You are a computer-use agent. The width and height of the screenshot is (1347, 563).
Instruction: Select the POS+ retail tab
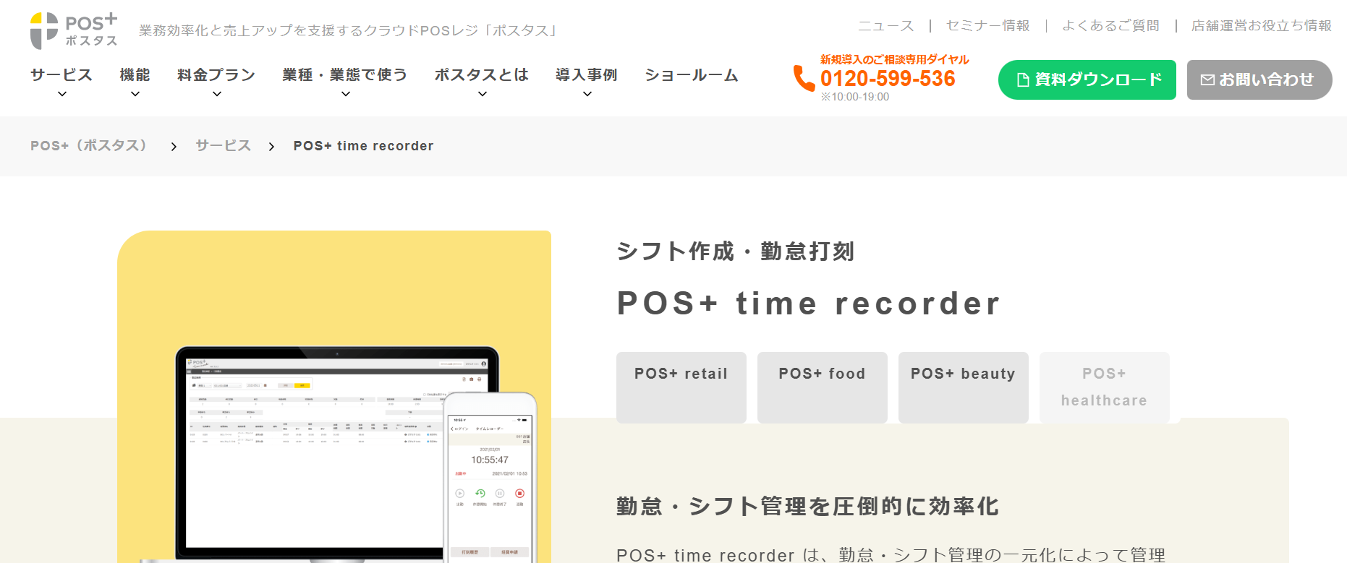coord(681,387)
